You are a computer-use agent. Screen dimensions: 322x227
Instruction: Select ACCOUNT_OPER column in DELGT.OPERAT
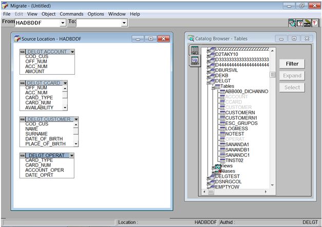[x=45, y=170]
